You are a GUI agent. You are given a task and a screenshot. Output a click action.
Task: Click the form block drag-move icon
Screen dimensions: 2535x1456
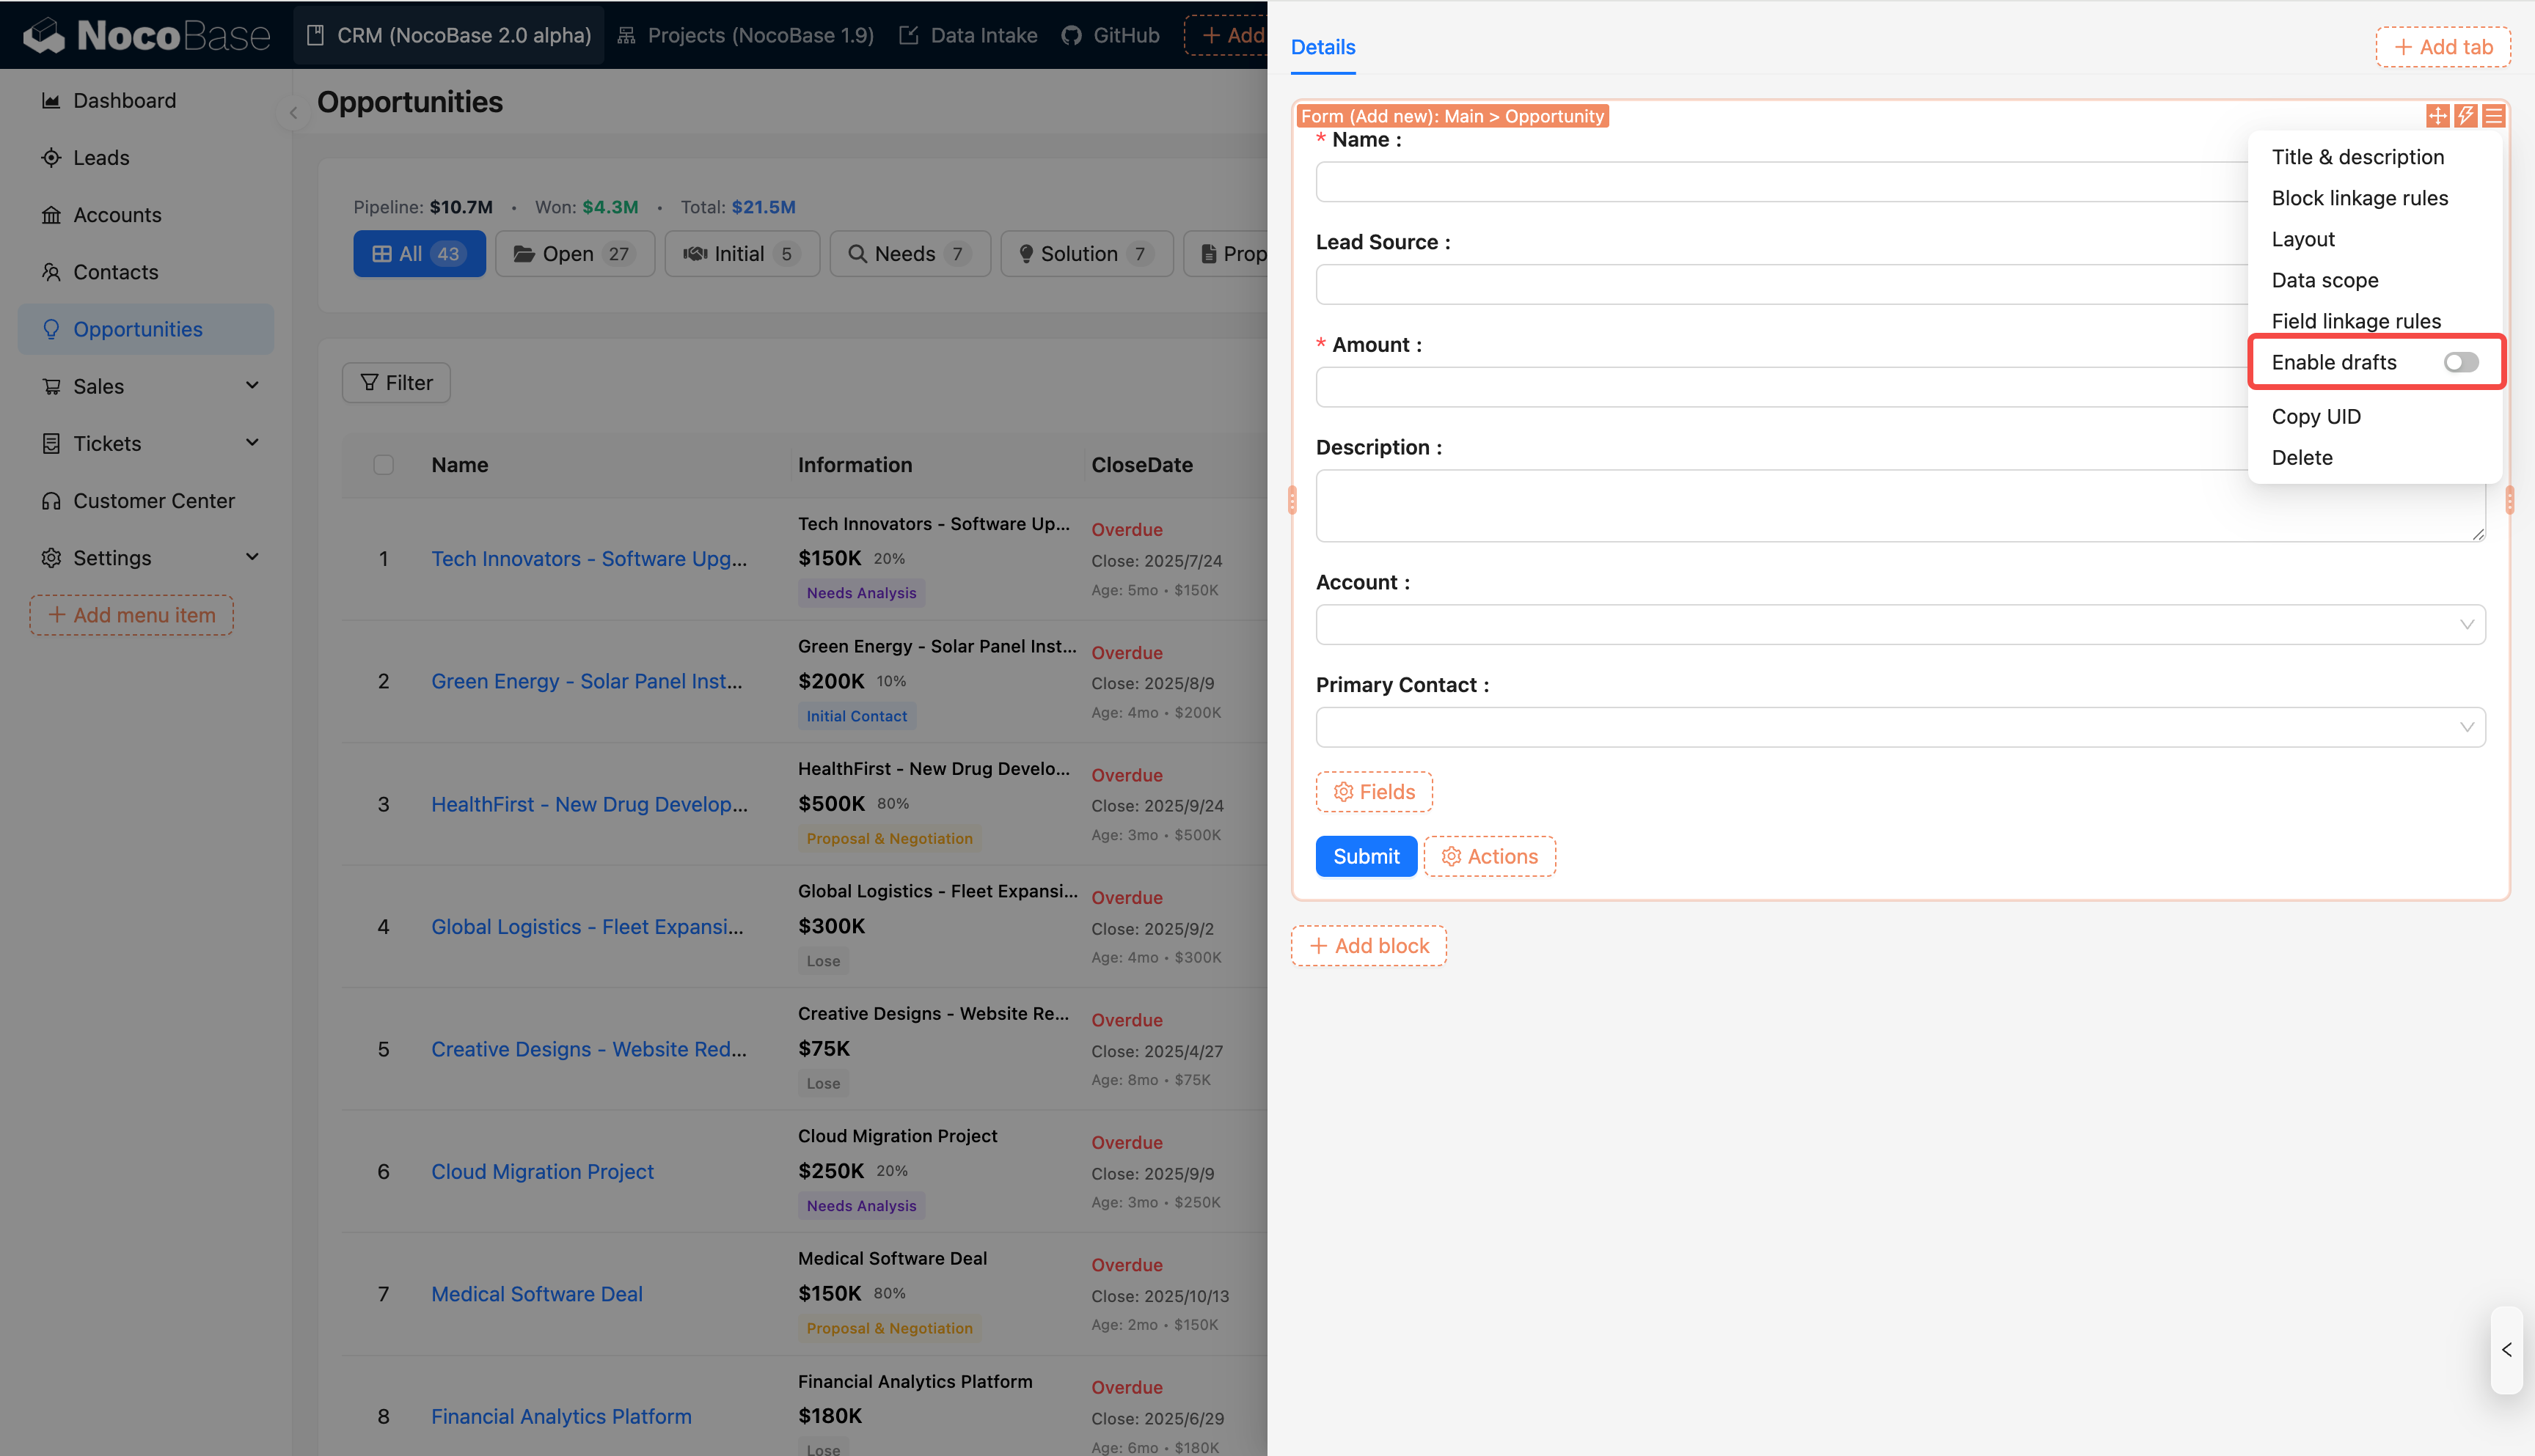tap(2437, 116)
